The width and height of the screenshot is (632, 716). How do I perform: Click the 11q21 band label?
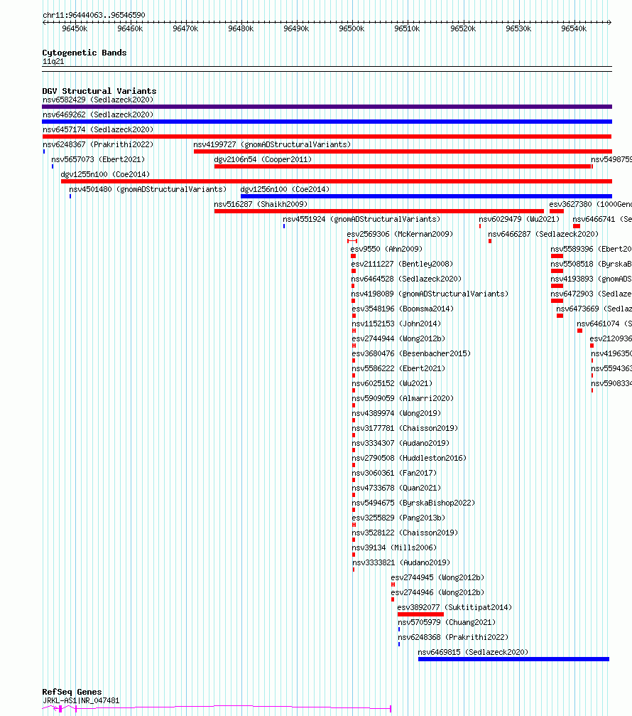53,61
